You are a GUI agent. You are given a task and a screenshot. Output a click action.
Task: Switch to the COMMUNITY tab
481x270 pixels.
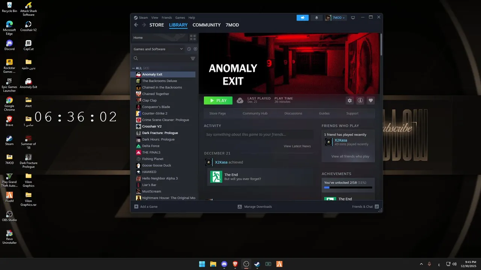(x=206, y=25)
